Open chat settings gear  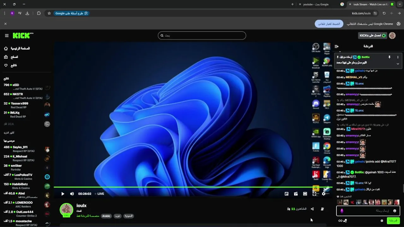382,221
